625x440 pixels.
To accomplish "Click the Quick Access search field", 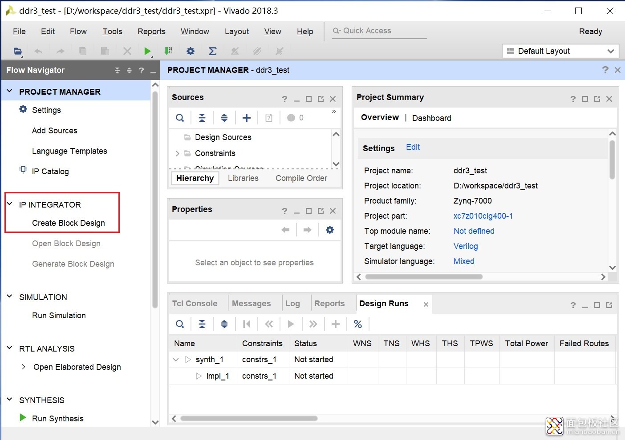I will click(x=379, y=31).
